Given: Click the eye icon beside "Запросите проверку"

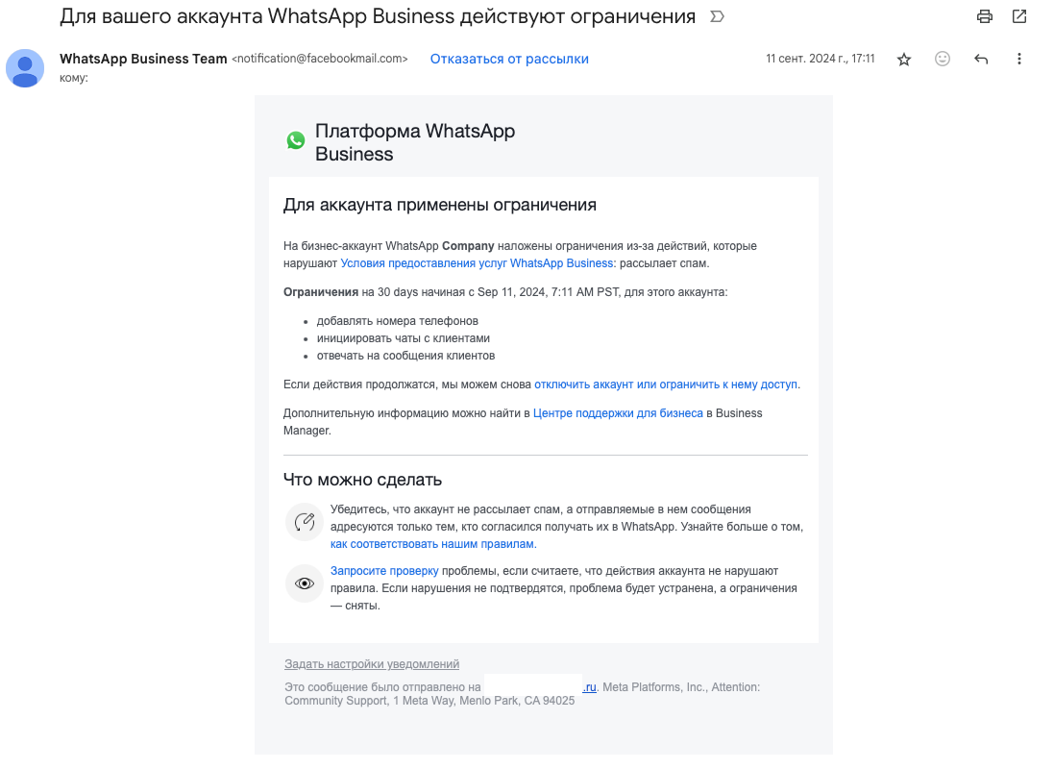Looking at the screenshot, I should pos(304,583).
